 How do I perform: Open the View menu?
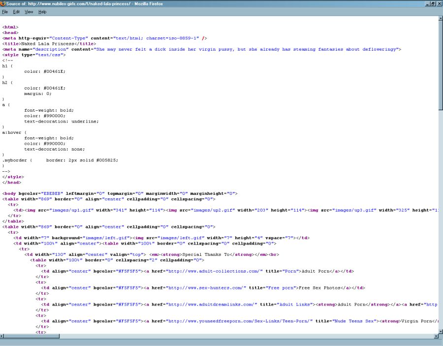click(x=29, y=12)
